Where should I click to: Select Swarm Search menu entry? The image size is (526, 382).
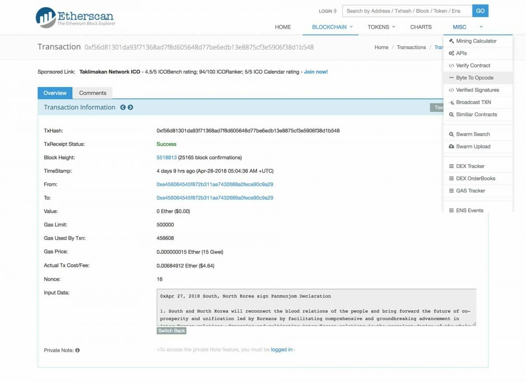[473, 134]
